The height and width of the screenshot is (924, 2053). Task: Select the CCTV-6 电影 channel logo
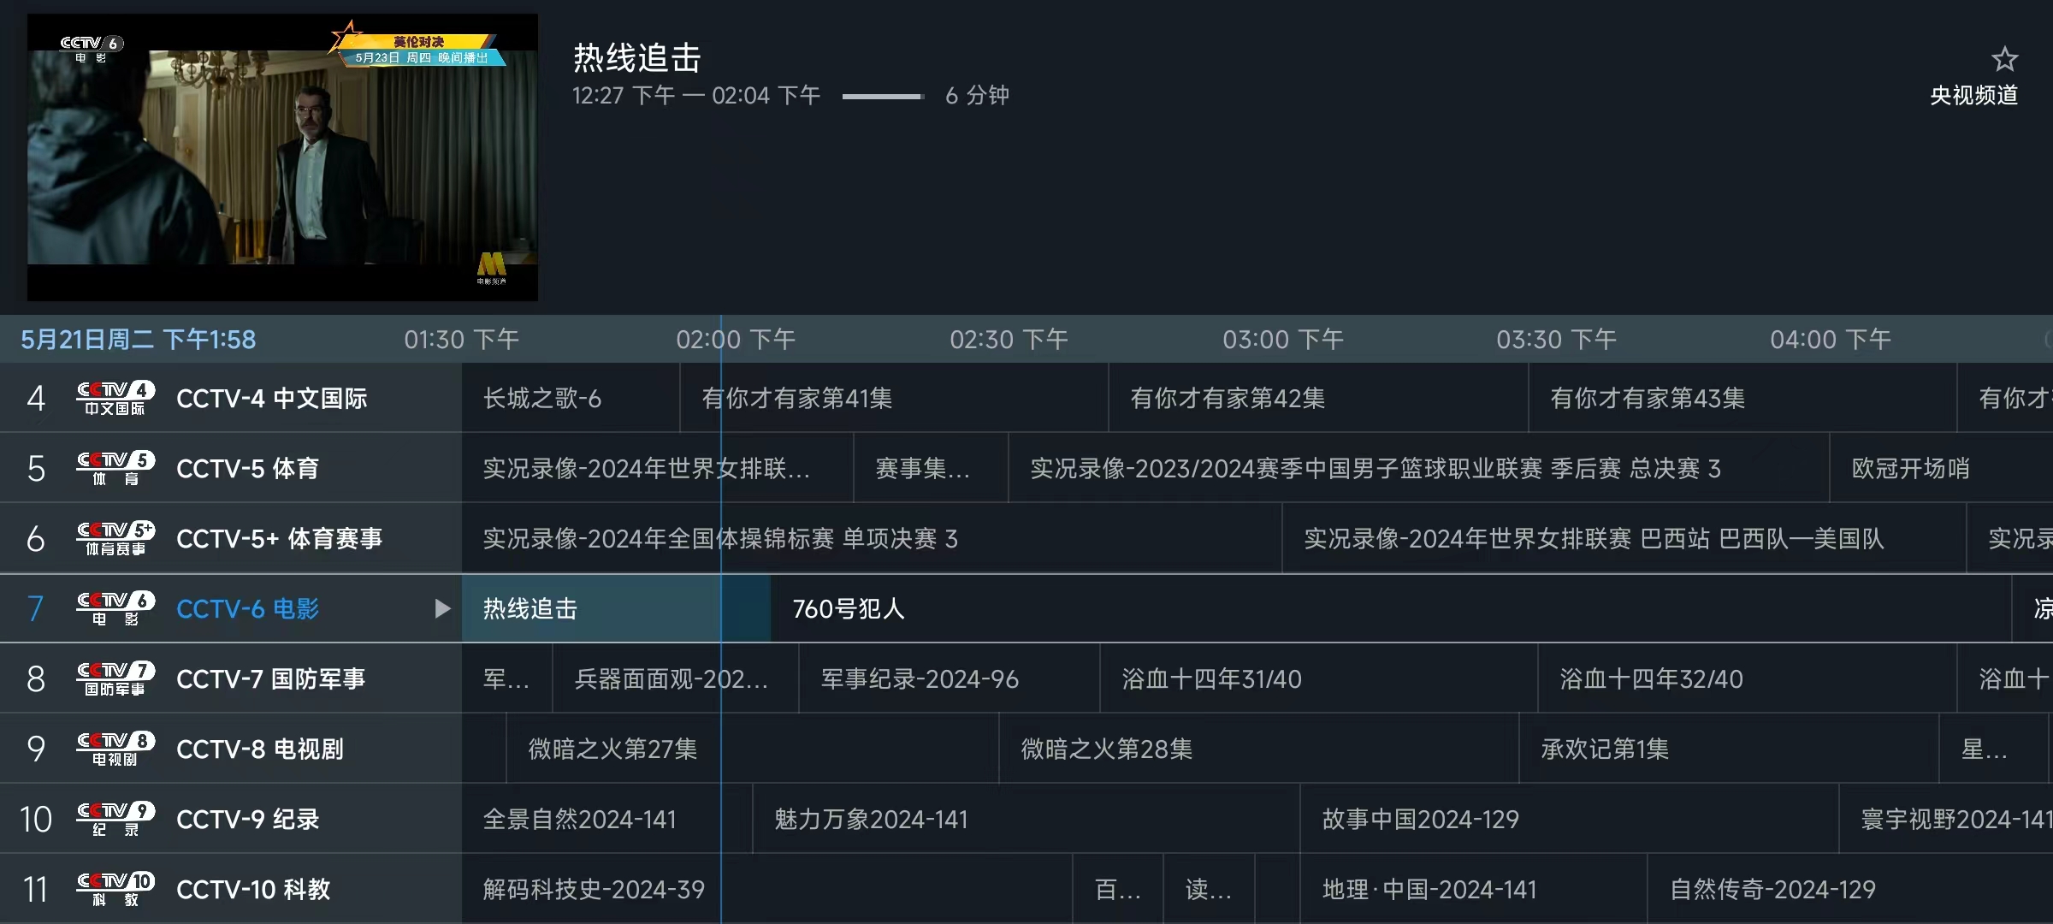(115, 608)
